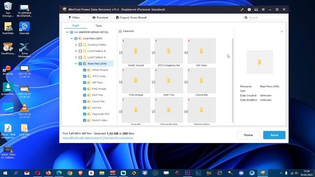Toggle the Select All checkbox

[x=120, y=31]
